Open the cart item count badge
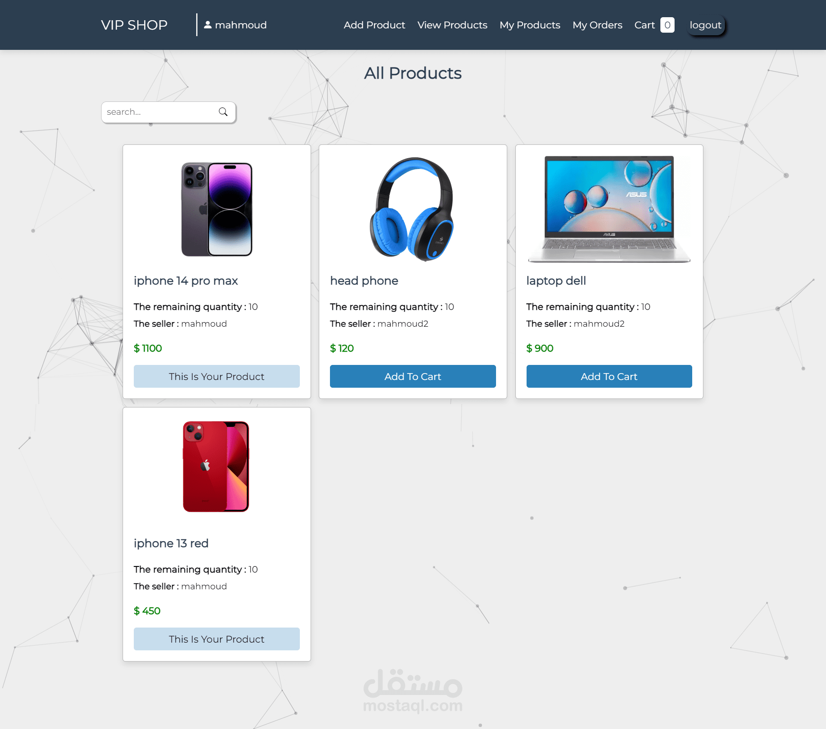The image size is (826, 729). (667, 25)
